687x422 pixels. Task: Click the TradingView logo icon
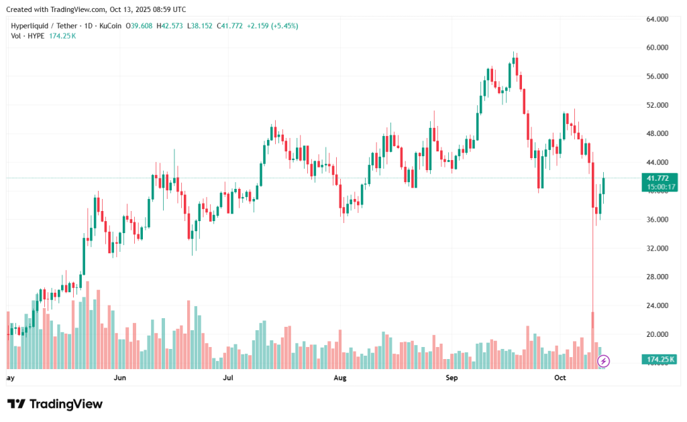point(16,404)
